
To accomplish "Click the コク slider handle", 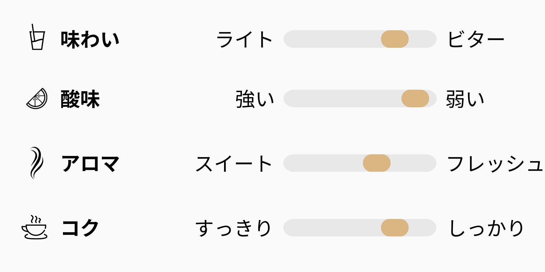I will coord(395,228).
